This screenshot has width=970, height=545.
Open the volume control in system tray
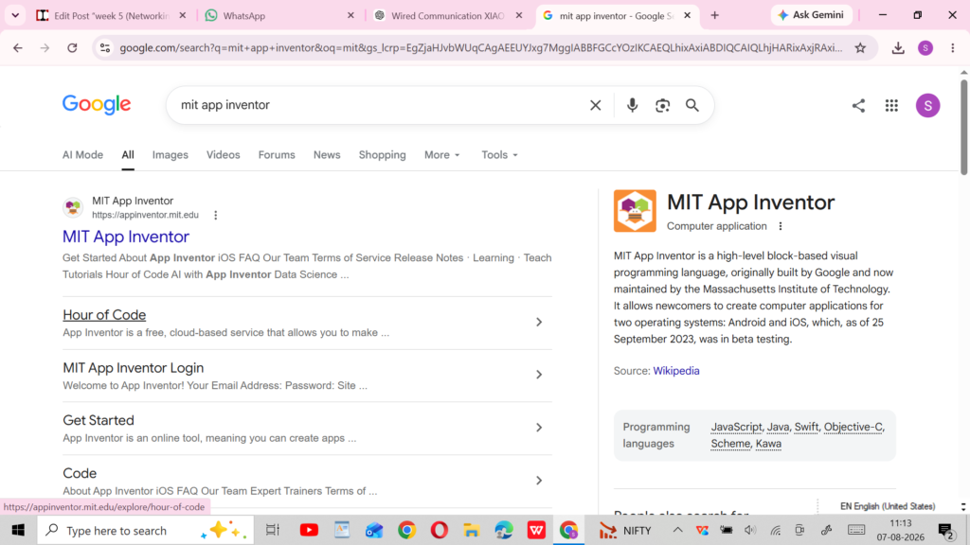point(750,530)
